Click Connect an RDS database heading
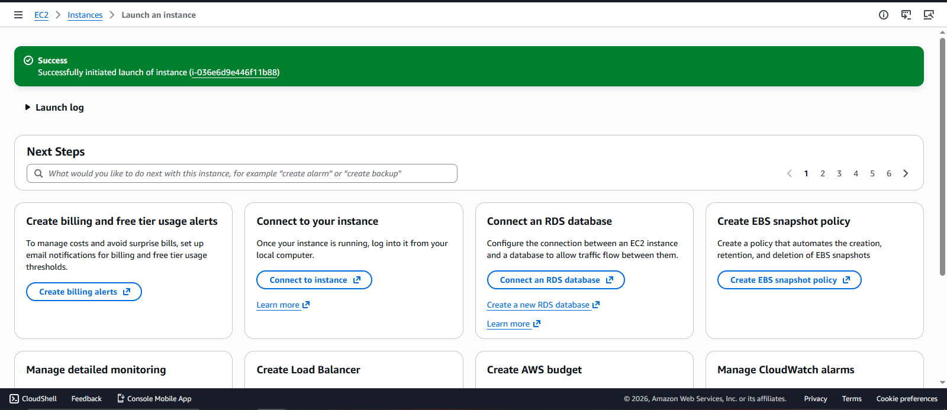The width and height of the screenshot is (947, 410). click(549, 221)
